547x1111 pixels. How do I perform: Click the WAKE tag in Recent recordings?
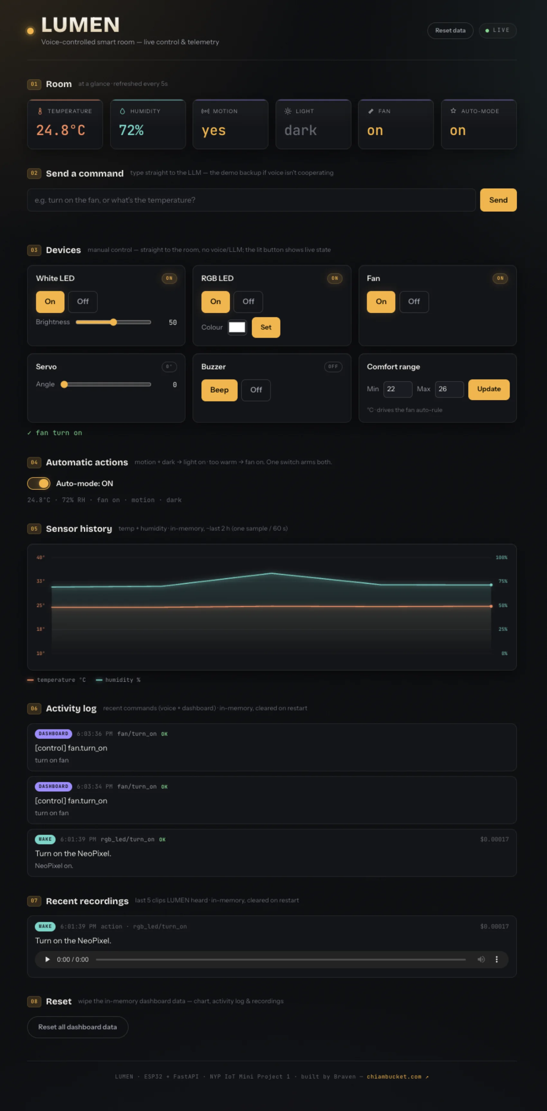point(45,926)
